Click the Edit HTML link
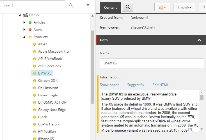The width and height of the screenshot is (206, 140). pyautogui.click(x=161, y=85)
